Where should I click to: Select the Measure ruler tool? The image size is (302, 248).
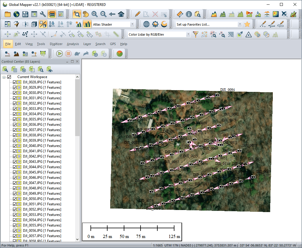(180, 14)
